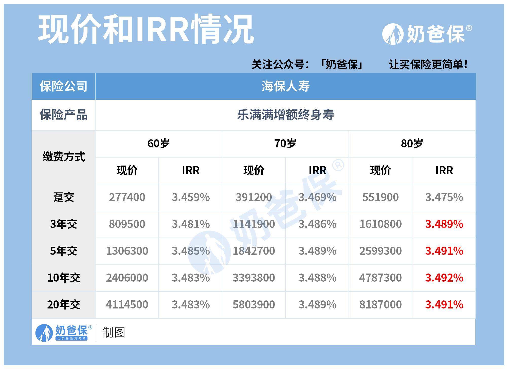Select the 20年交 row label
Screen dimensions: 508x369
click(x=64, y=305)
